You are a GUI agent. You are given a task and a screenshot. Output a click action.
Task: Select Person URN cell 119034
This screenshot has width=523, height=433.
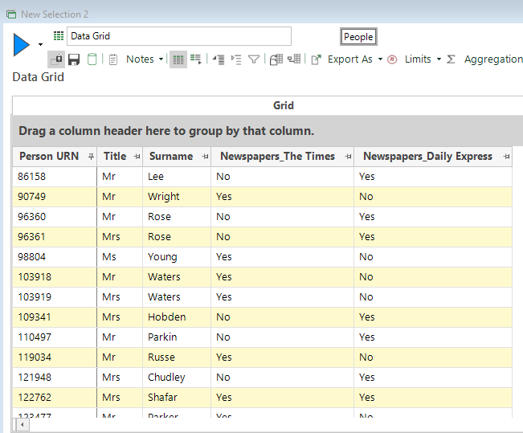(55, 357)
